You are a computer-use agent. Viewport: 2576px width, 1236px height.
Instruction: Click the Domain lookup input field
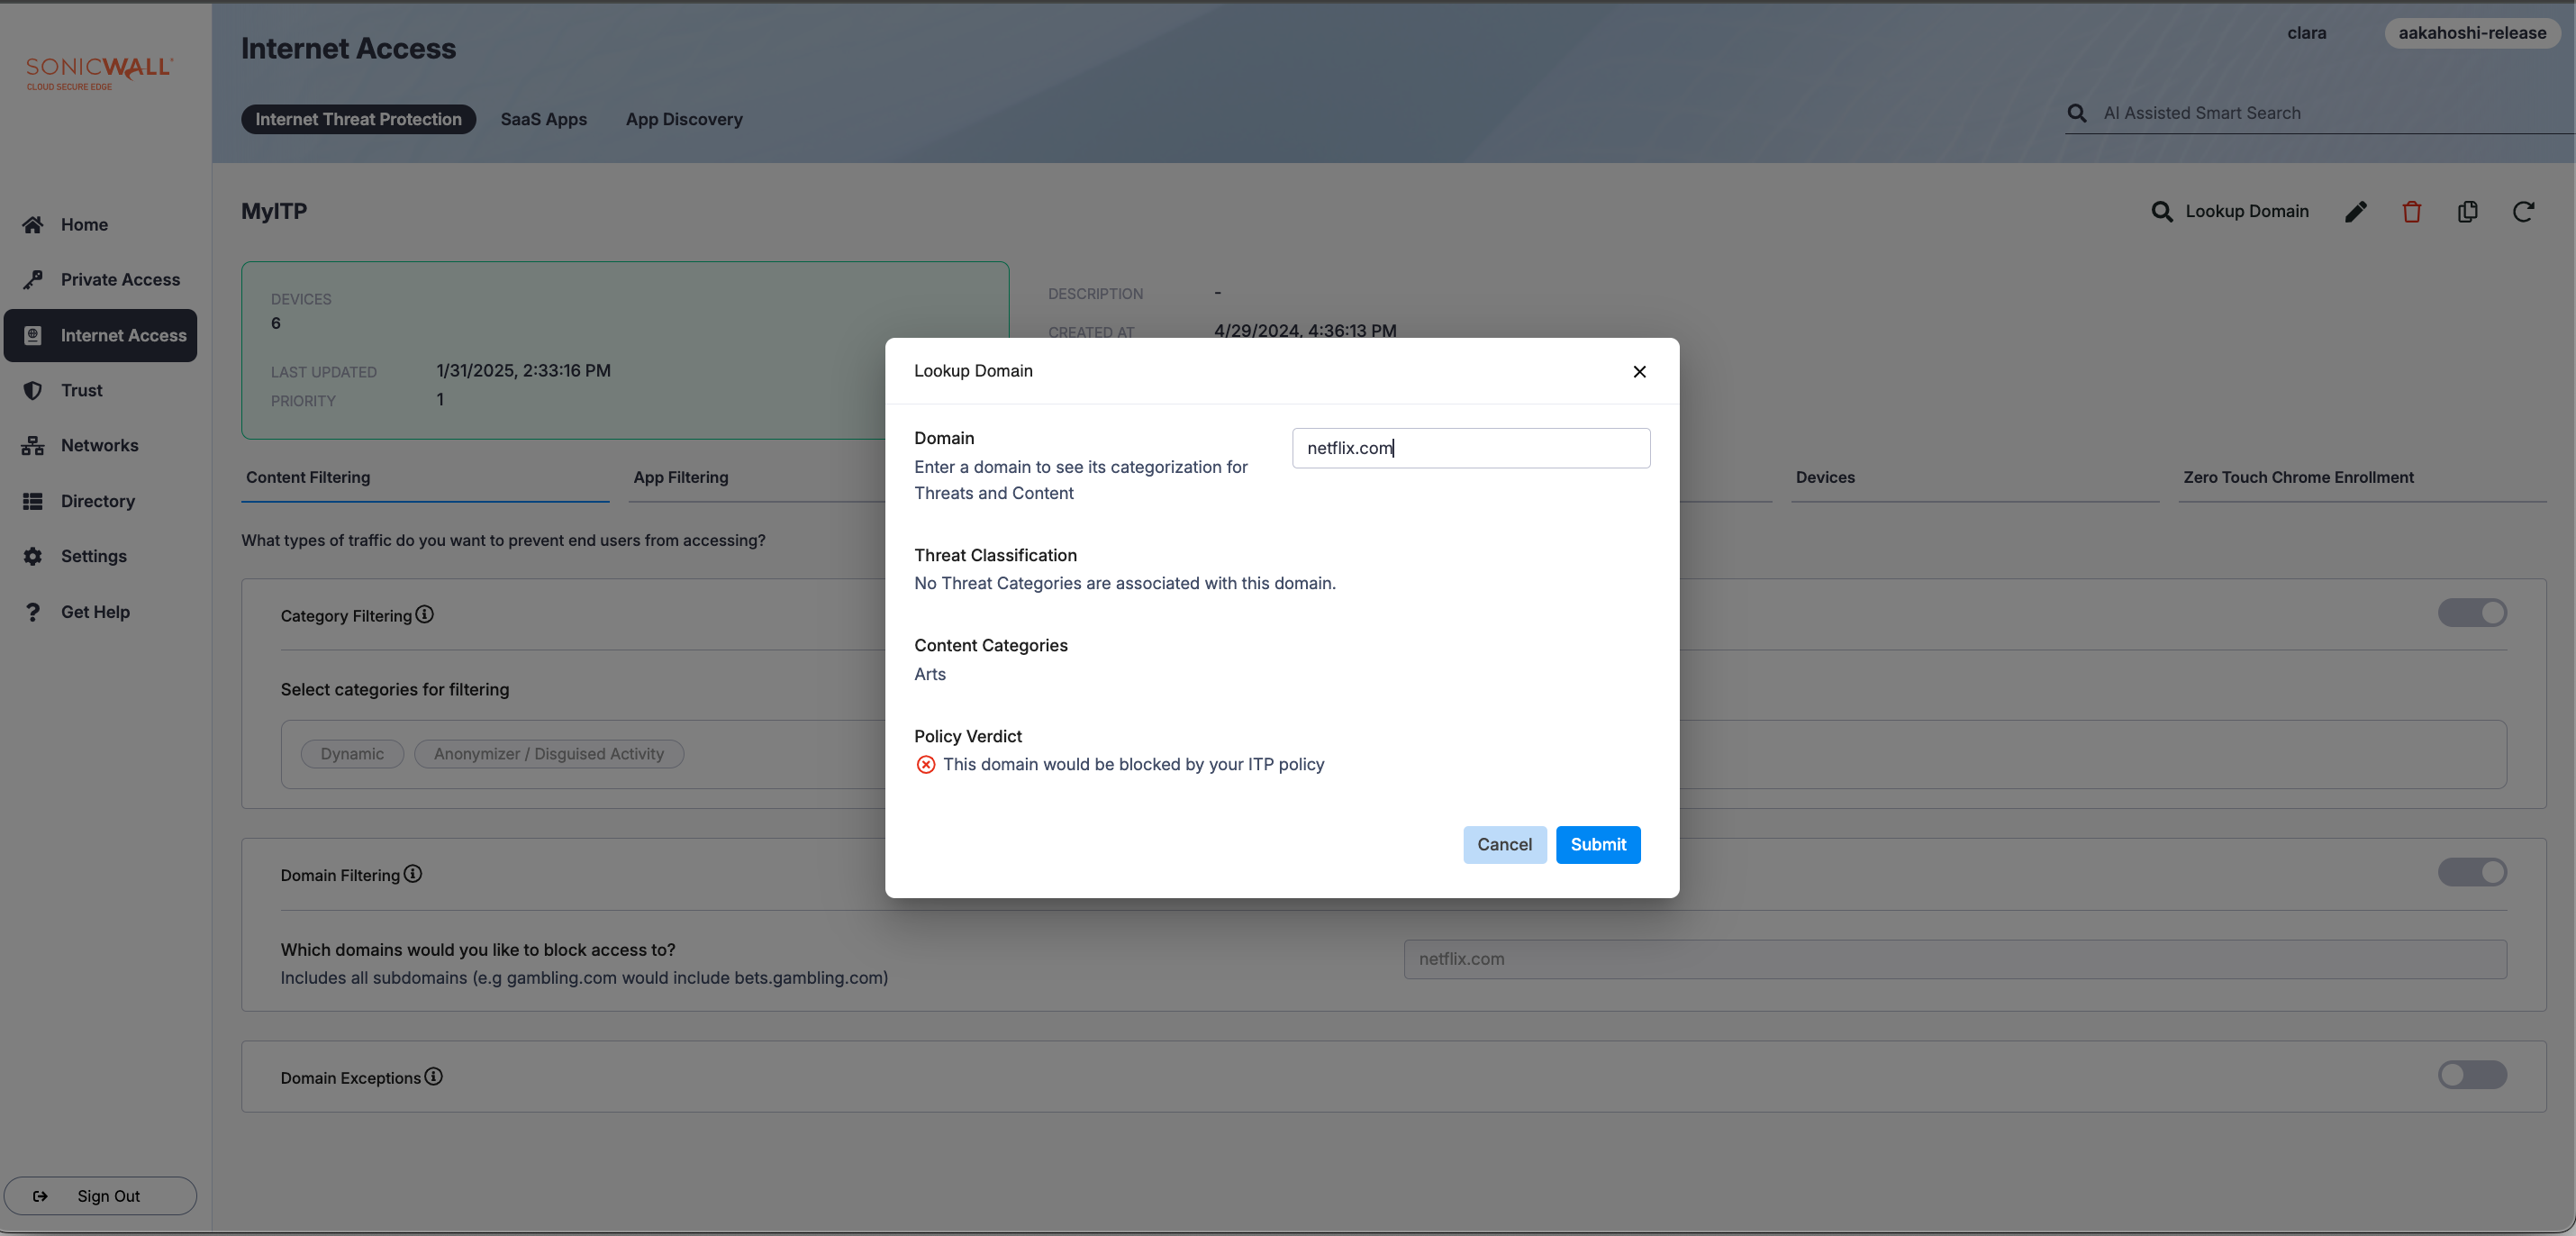[1470, 448]
